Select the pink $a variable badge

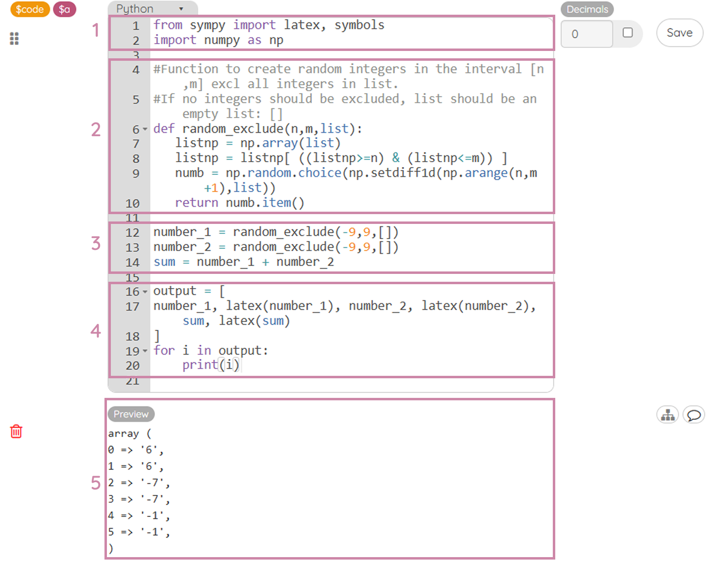pyautogui.click(x=64, y=9)
